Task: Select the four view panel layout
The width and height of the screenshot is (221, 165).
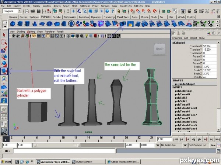Action: 4,117
